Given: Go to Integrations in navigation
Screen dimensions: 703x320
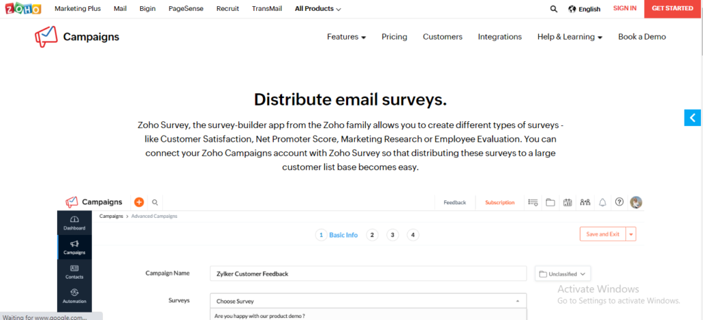Looking at the screenshot, I should (x=500, y=37).
